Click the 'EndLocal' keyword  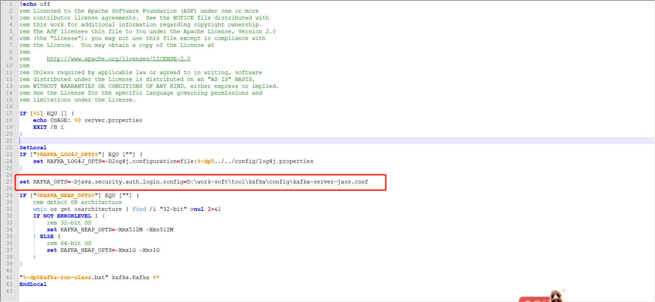(x=33, y=284)
